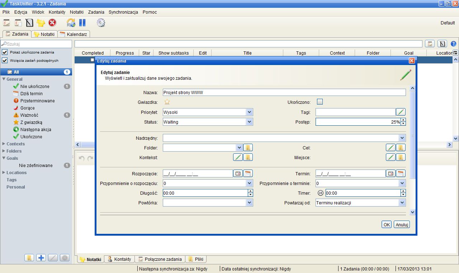Cancel editing with the Anuluj button
Viewport: 459px width, 273px height.
point(402,224)
